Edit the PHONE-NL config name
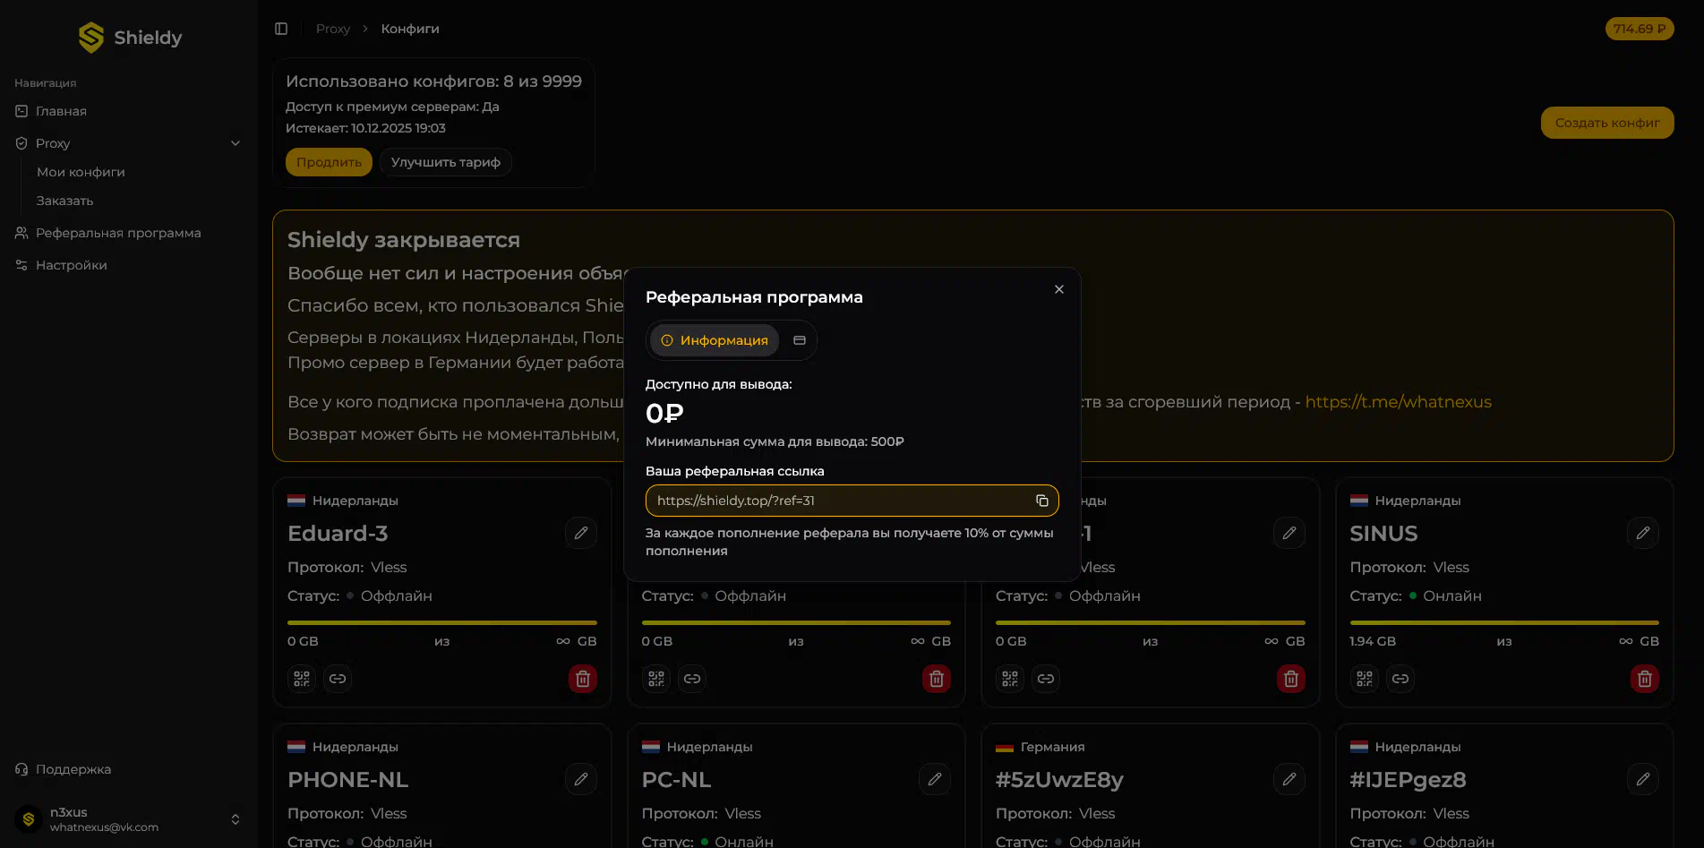The width and height of the screenshot is (1704, 848). tap(581, 779)
